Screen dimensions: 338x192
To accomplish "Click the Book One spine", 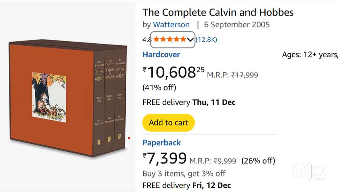I will 99,101.
